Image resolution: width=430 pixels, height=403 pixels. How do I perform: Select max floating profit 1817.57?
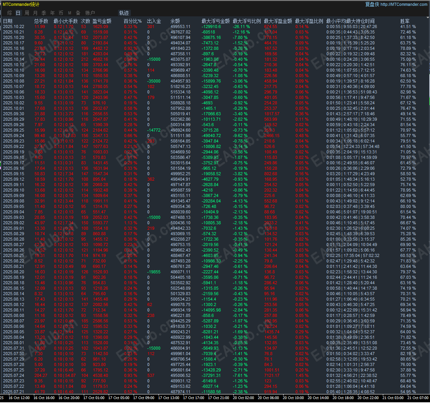click(272, 114)
